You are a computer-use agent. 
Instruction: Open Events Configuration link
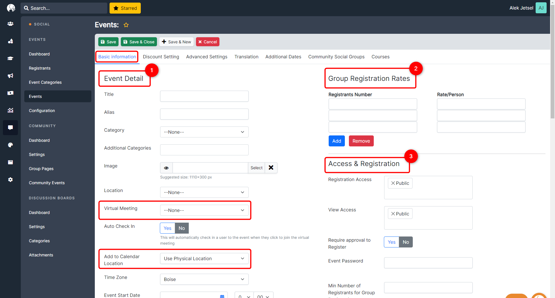click(42, 111)
